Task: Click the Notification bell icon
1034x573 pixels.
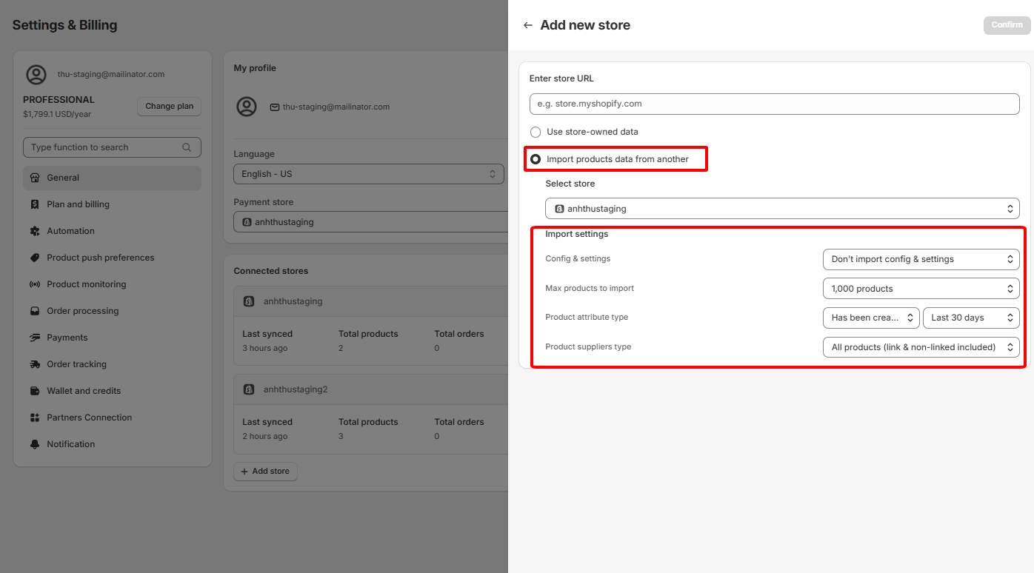Action: coord(35,444)
